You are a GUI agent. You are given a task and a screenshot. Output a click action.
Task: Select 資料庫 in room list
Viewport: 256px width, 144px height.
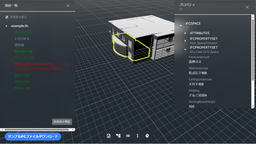20,45
